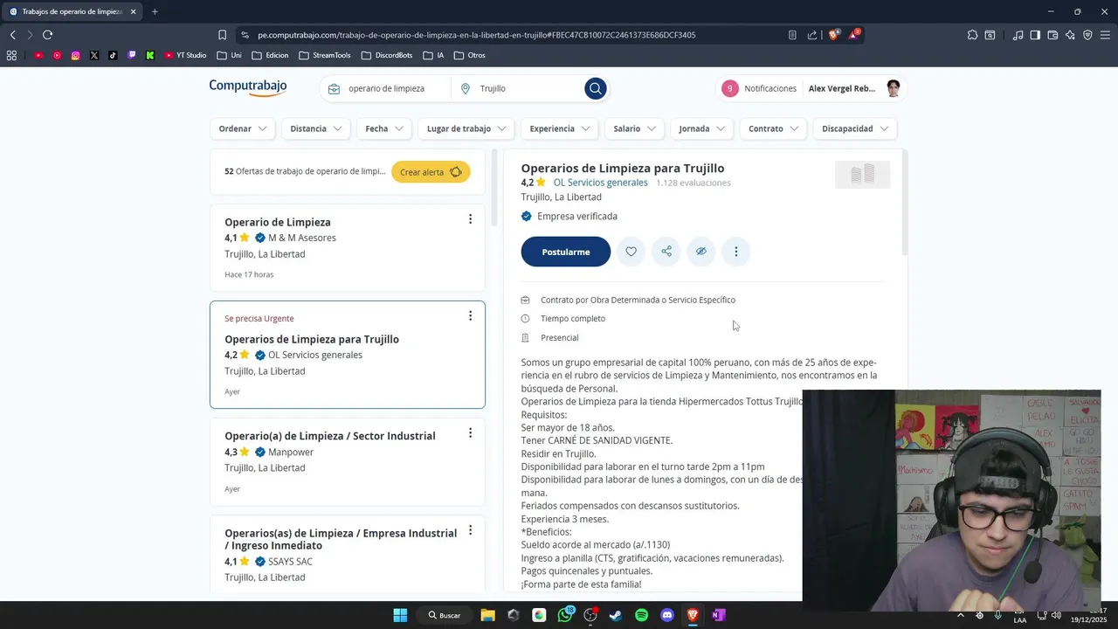Open the DiscordBots bookmarks folder
The height and width of the screenshot is (629, 1118).
[386, 55]
